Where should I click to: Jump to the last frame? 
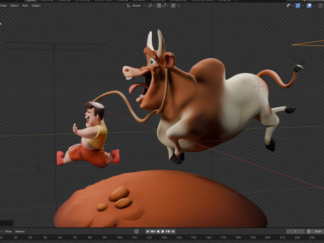pyautogui.click(x=173, y=232)
